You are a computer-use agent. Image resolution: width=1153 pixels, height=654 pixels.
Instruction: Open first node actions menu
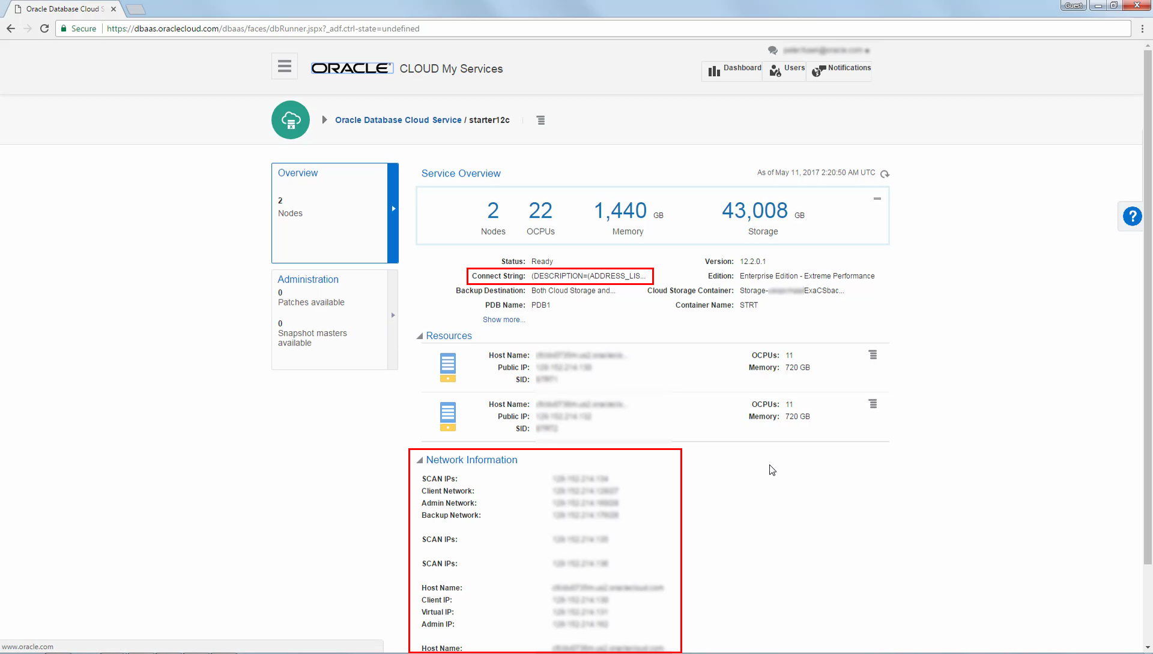pyautogui.click(x=873, y=355)
